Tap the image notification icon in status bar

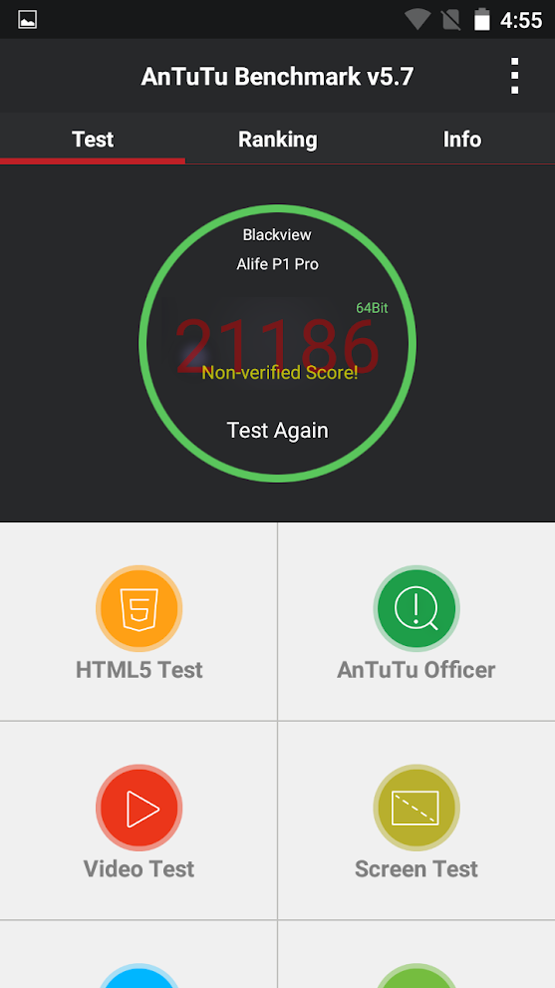27,20
